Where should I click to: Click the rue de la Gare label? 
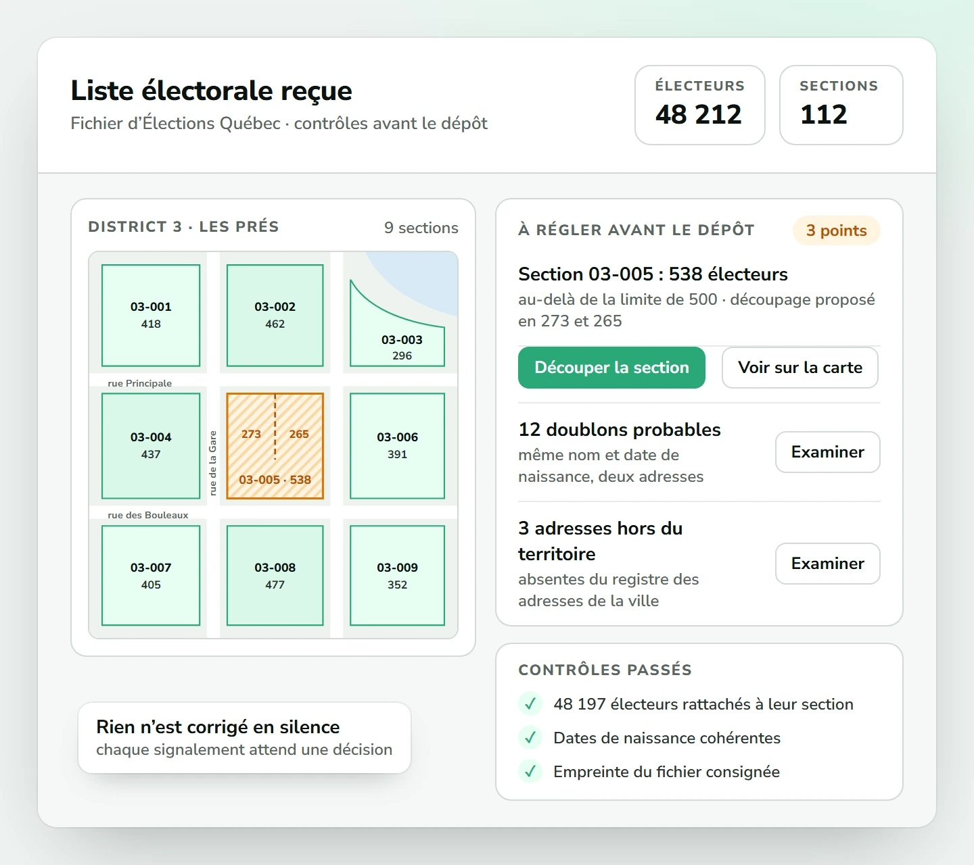coord(213,463)
